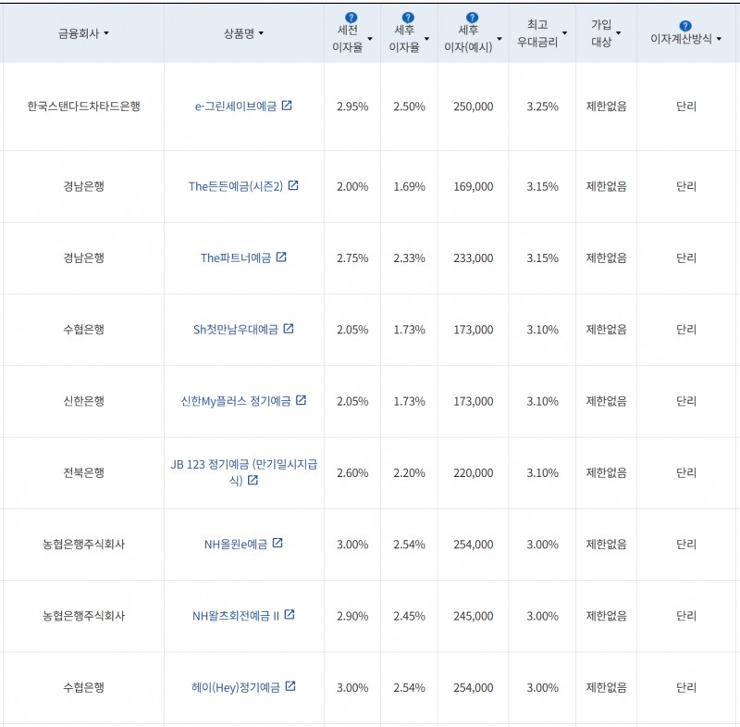Open the 상품명 column sort dropdown
The width and height of the screenshot is (740, 727).
[261, 34]
